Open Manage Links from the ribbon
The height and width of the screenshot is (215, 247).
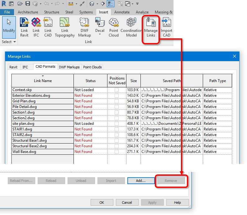pos(151,27)
